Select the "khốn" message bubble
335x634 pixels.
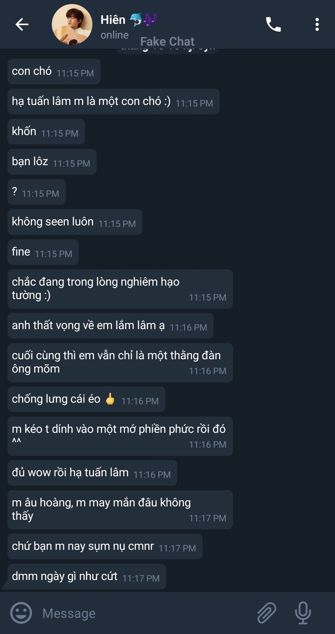coord(46,131)
